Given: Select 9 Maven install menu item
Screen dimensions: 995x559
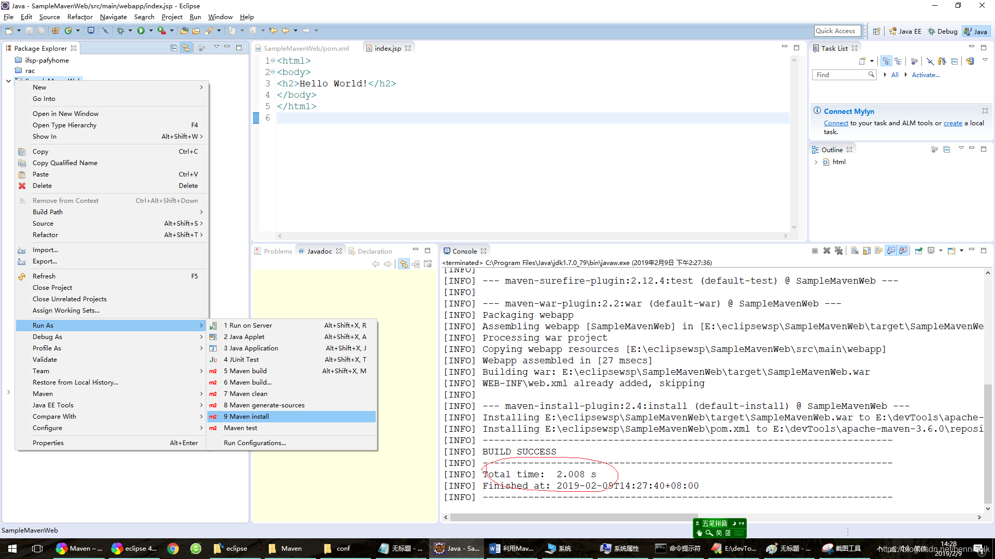Looking at the screenshot, I should coord(291,417).
